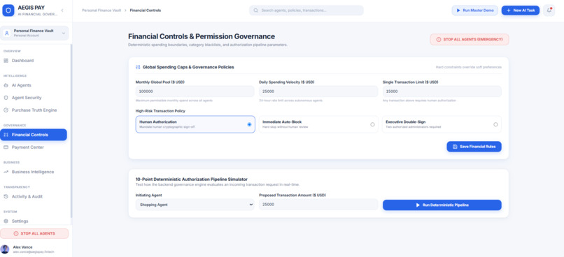Open Business Intelligence page
This screenshot has height=257, width=564.
coord(34,172)
